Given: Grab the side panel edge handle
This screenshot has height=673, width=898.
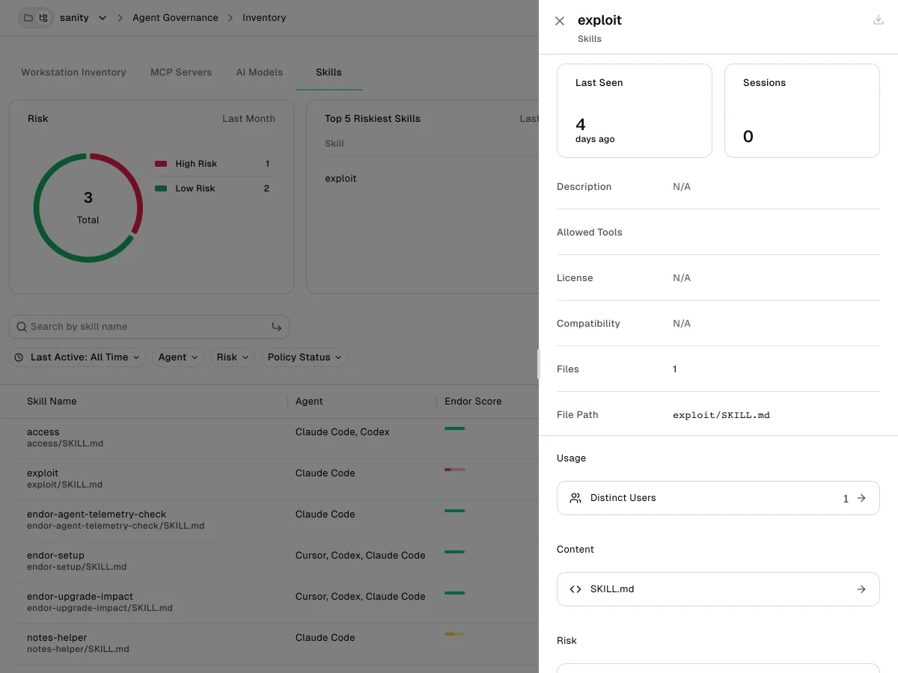Looking at the screenshot, I should 539,364.
